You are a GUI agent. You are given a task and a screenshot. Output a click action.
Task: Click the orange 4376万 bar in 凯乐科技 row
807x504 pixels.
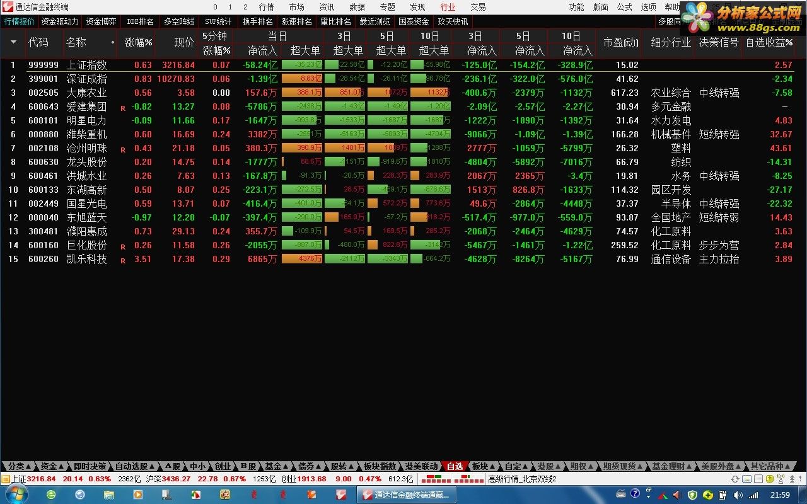click(302, 259)
